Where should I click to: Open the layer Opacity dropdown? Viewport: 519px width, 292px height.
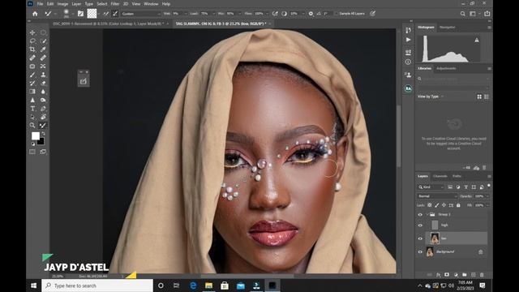pyautogui.click(x=487, y=196)
